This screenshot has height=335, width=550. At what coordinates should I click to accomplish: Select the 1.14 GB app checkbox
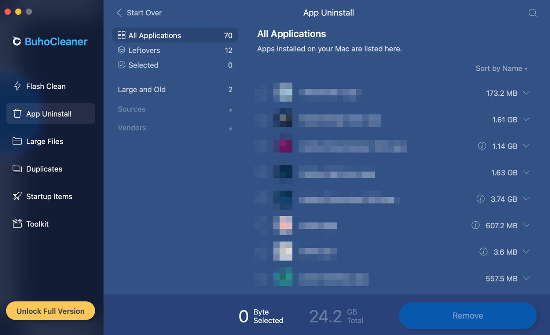[x=261, y=146]
